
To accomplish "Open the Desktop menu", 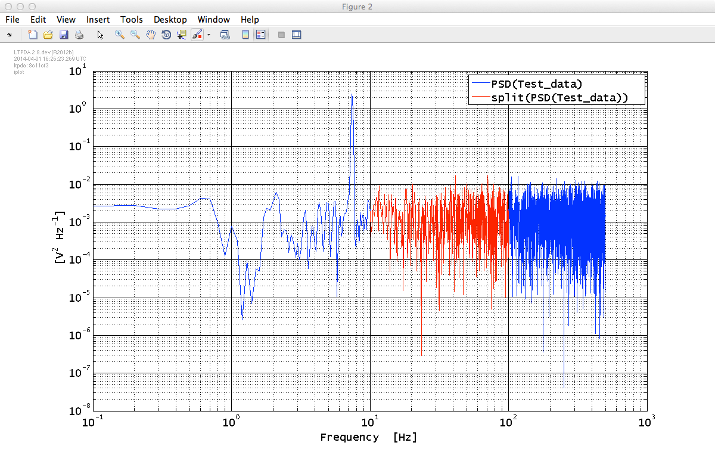I will pyautogui.click(x=170, y=20).
